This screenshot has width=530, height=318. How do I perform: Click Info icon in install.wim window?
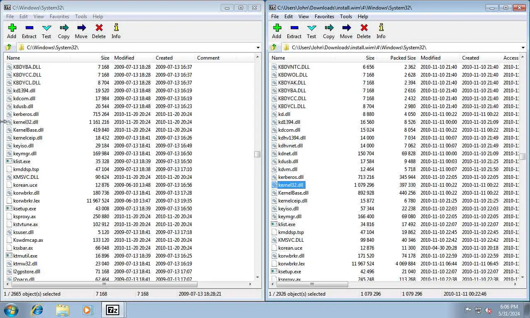[x=381, y=28]
